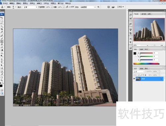Select the Zoom tool
Viewport: 166px width, 126px height.
pyautogui.click(x=2, y=80)
